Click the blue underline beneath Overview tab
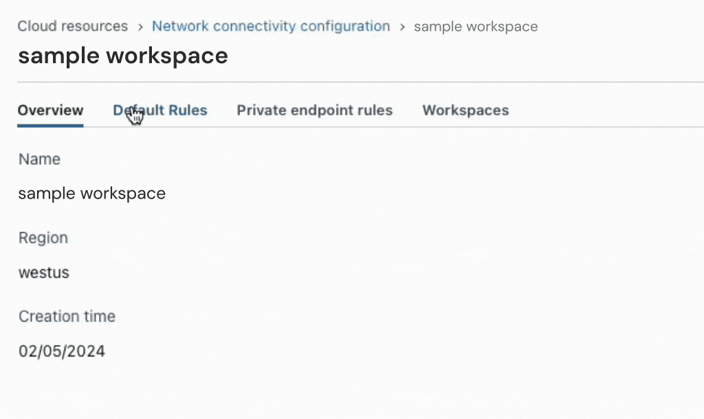 [50, 126]
